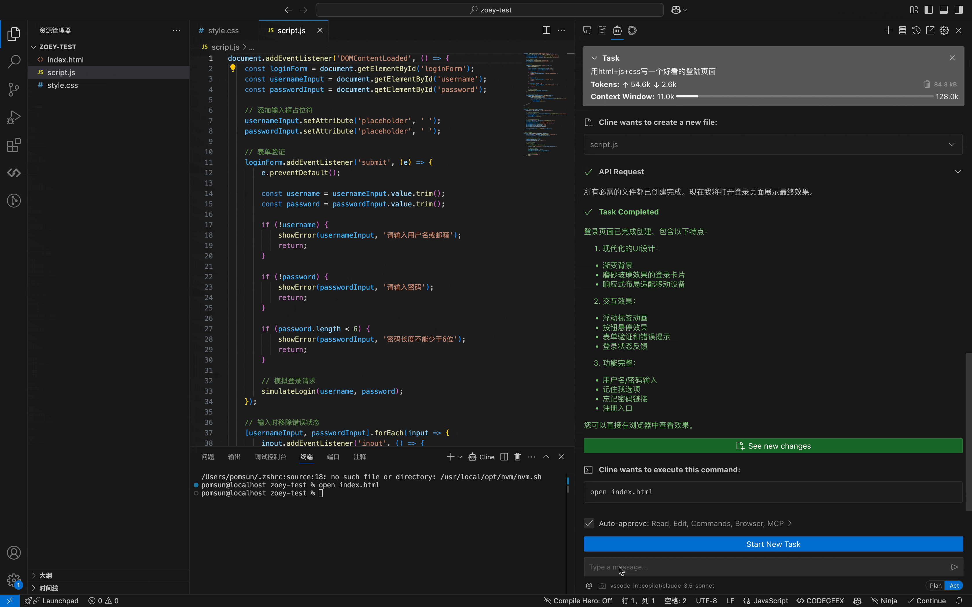Delete task via 84.3 kB trash icon
Image resolution: width=972 pixels, height=607 pixels.
[927, 84]
